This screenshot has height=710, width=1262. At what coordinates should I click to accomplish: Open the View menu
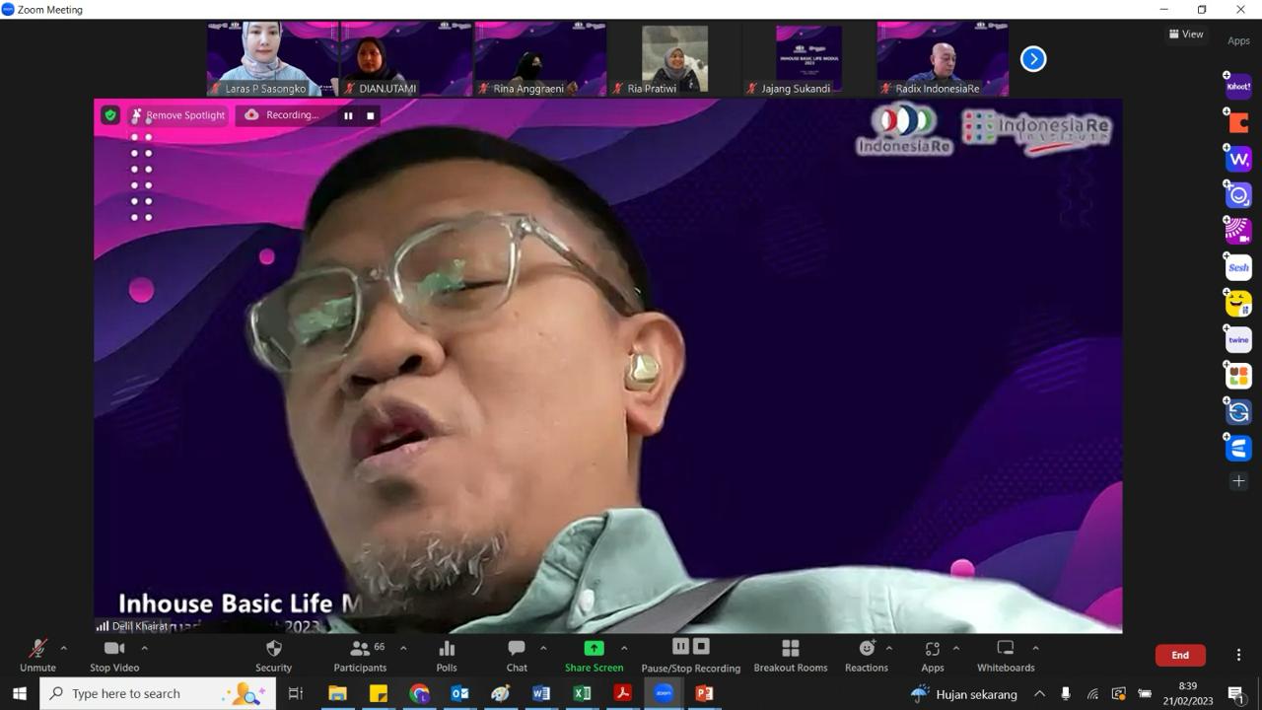(1186, 34)
